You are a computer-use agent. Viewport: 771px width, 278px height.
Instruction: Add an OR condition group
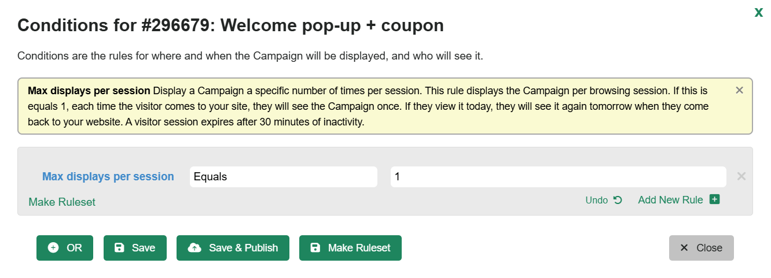pos(65,248)
